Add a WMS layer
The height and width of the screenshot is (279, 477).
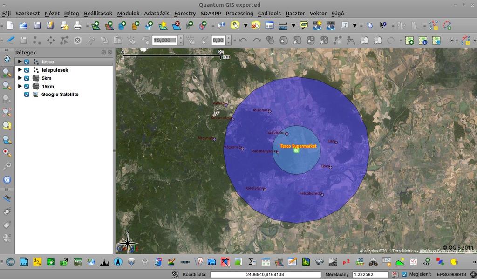149,26
